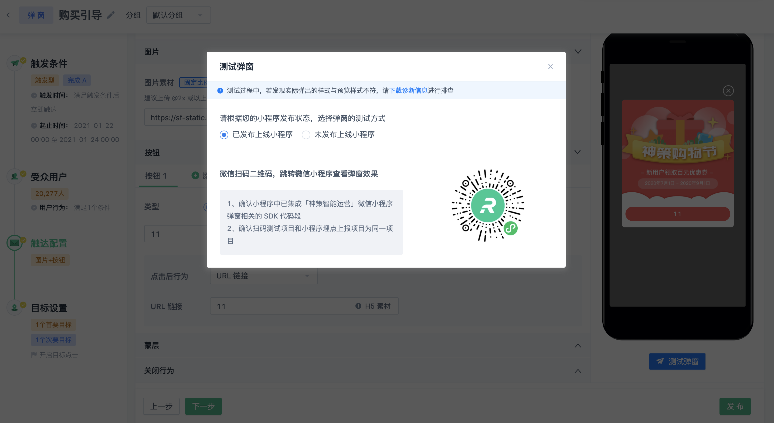Screen dimensions: 774x423
Task: Click the 受众用户 step icon
Action: point(14,176)
